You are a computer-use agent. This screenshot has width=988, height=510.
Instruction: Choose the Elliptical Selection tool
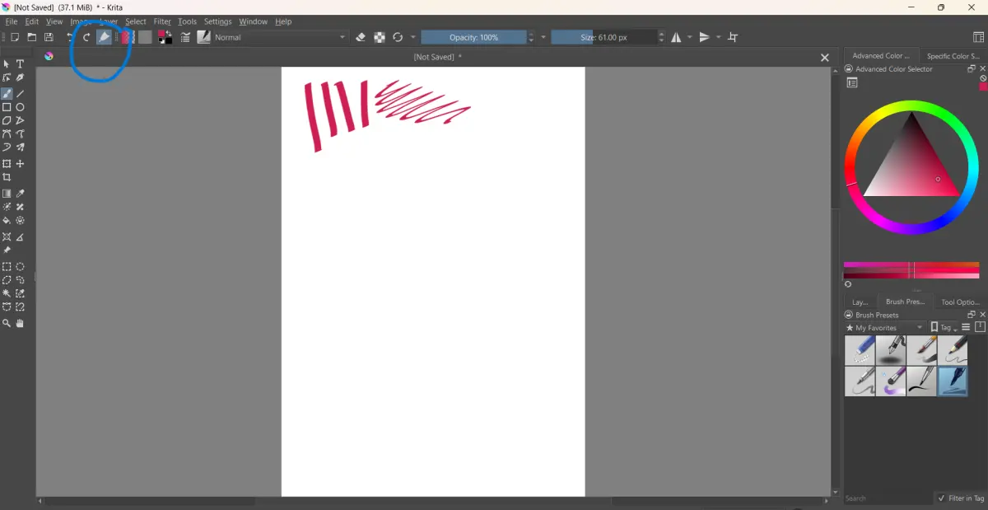(21, 267)
